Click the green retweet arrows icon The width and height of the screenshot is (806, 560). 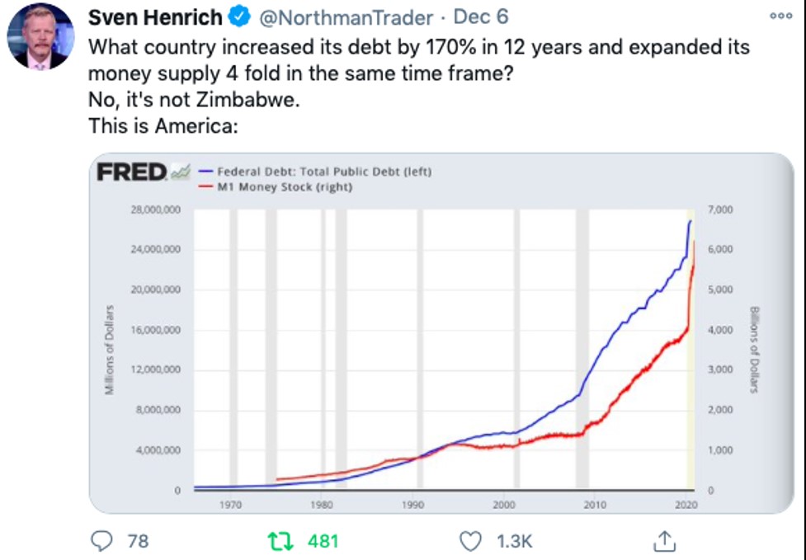[280, 540]
